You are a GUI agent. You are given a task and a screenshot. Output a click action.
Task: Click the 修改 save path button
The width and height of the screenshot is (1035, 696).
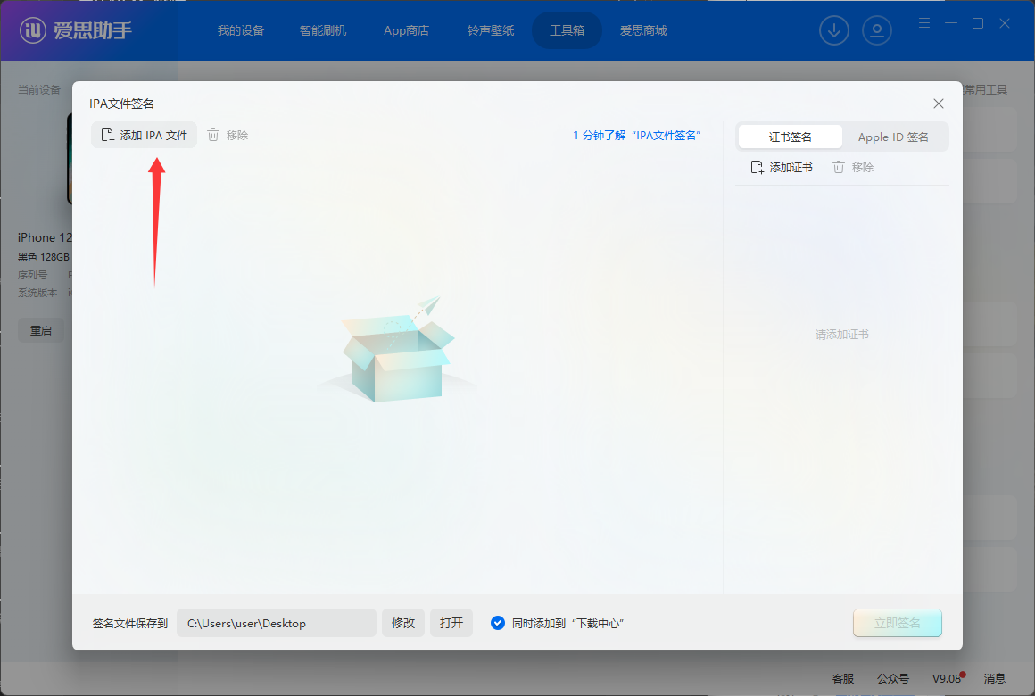click(403, 623)
